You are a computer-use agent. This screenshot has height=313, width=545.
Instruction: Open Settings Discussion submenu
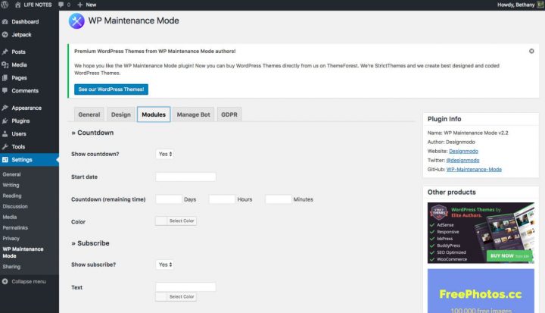point(15,206)
